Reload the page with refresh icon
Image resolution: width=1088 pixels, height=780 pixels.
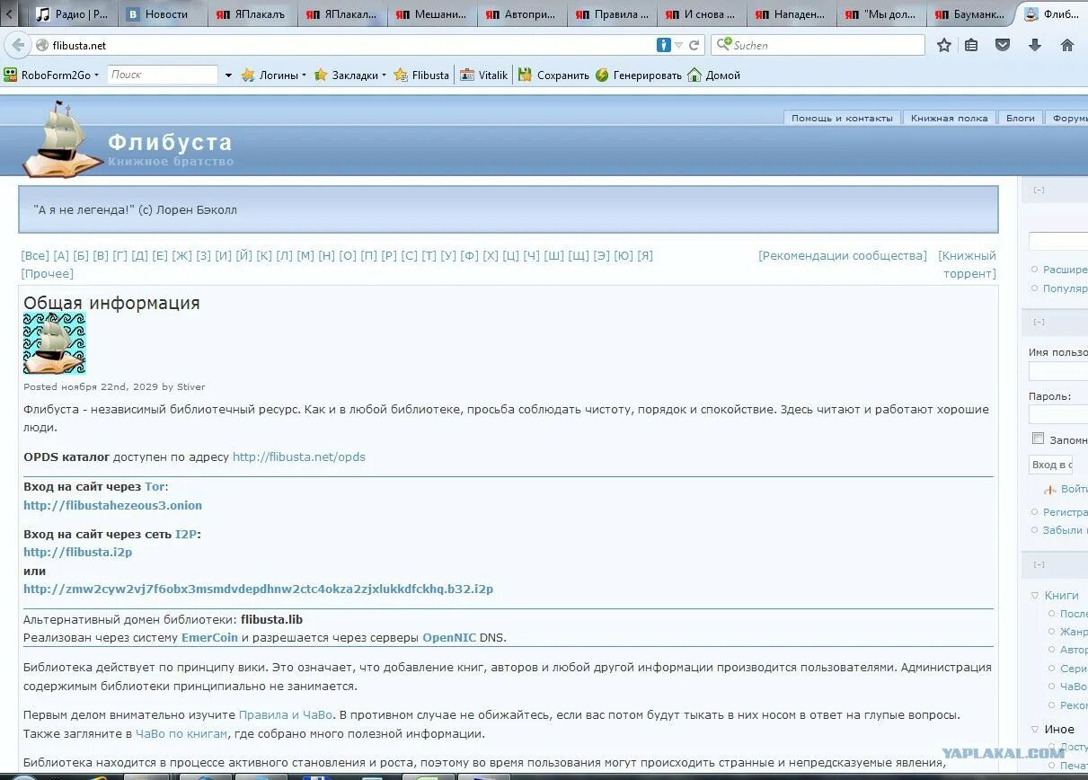pos(694,45)
